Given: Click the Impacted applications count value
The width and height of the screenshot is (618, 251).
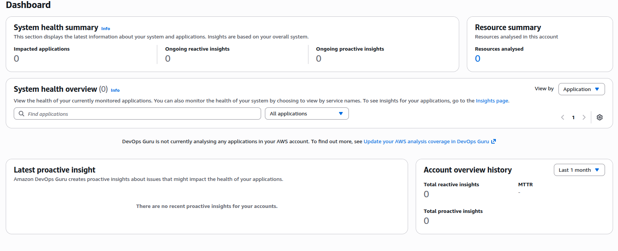Looking at the screenshot, I should point(16,59).
